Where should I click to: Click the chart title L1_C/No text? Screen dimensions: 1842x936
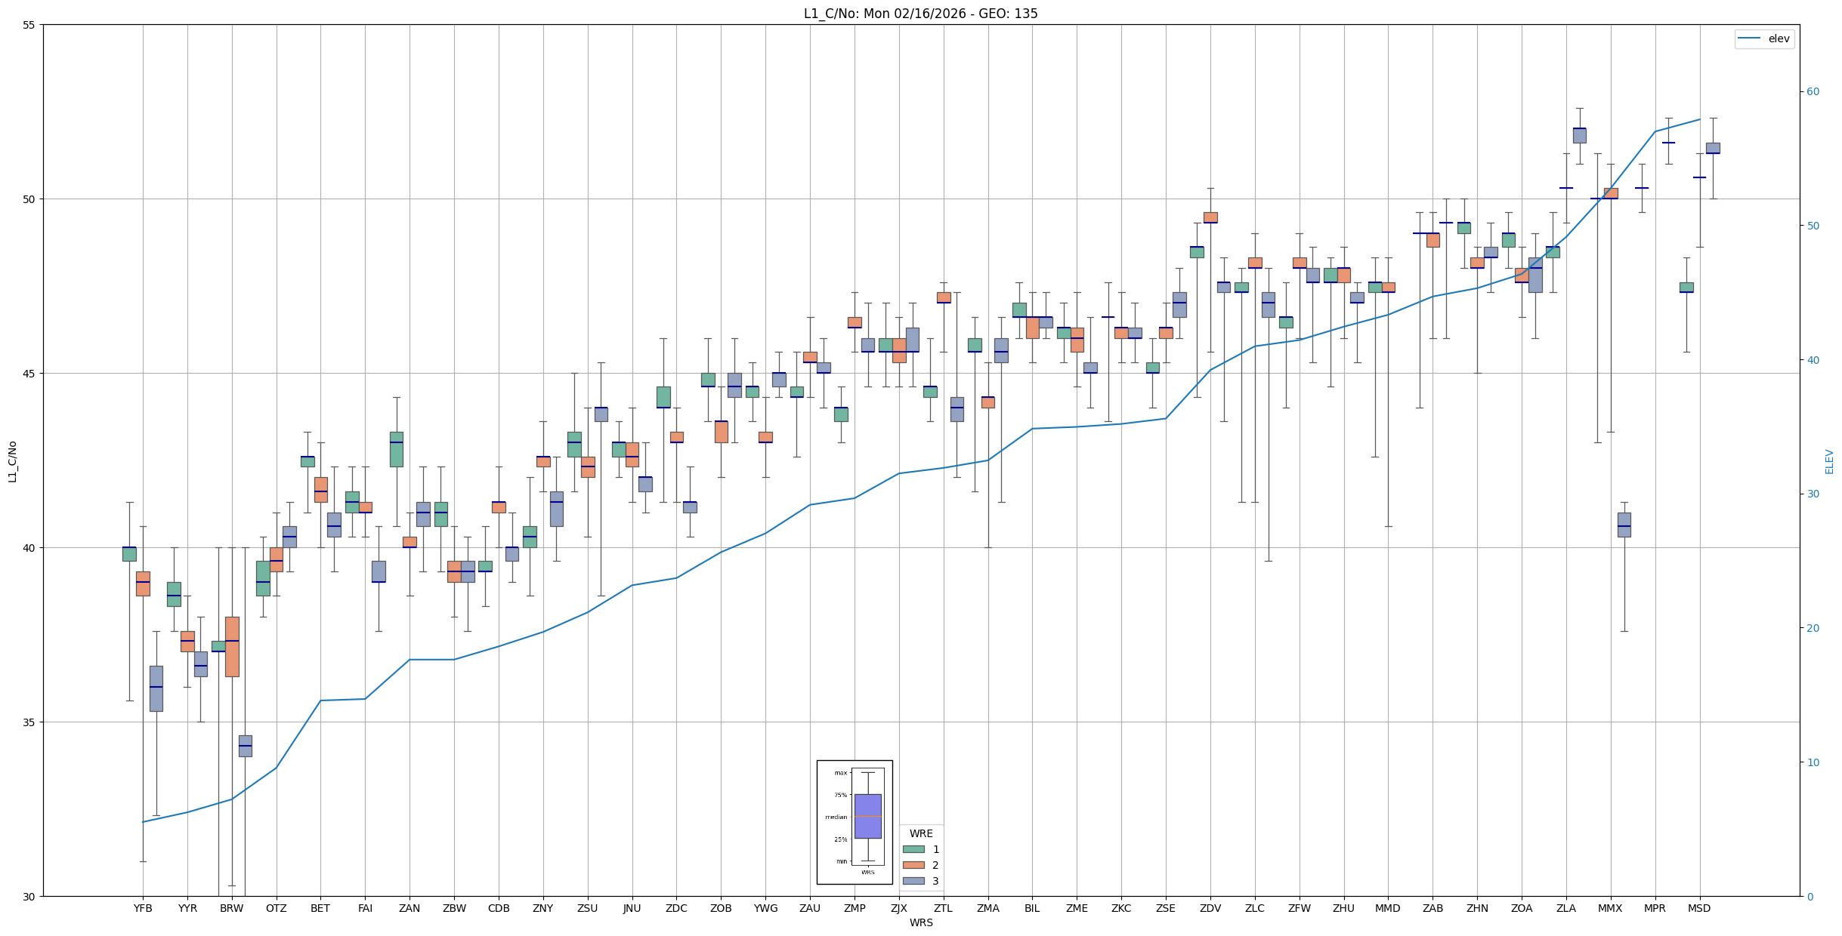(920, 14)
